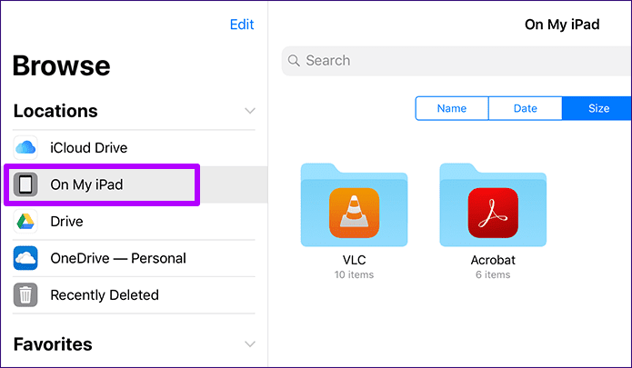632x368 pixels.
Task: Focus the Search field
Action: point(456,61)
